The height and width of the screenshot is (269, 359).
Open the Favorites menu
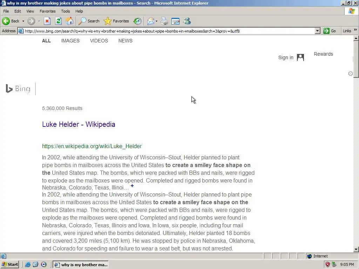(47, 11)
